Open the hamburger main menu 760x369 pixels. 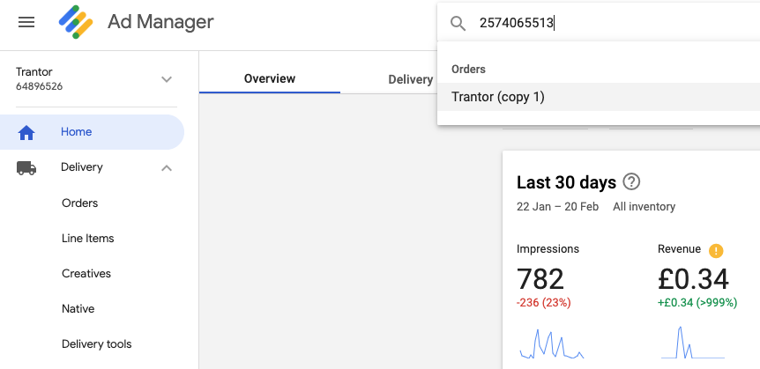tap(26, 22)
